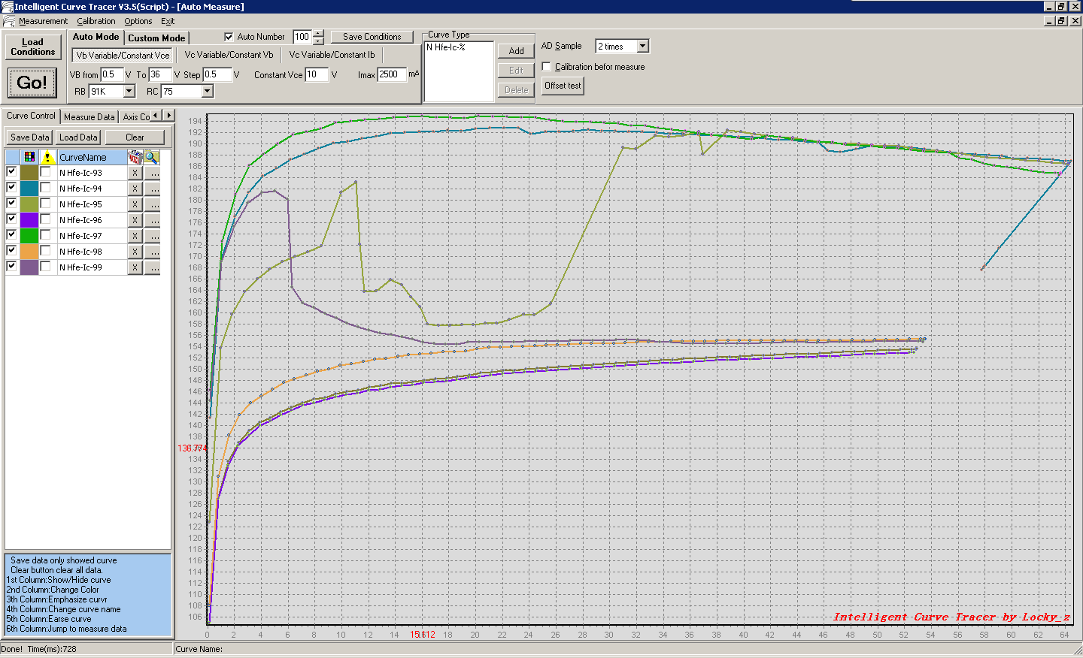Emphasize curve N Hfe-Ic-97 checkbox
The width and height of the screenshot is (1083, 658).
tap(46, 234)
